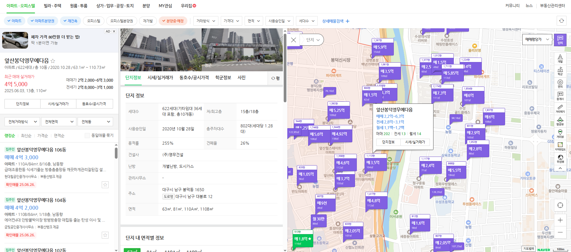Screen dimensions: 571x252
Task: Open the 전체거래방식 dropdown
Action: [x=22, y=122]
